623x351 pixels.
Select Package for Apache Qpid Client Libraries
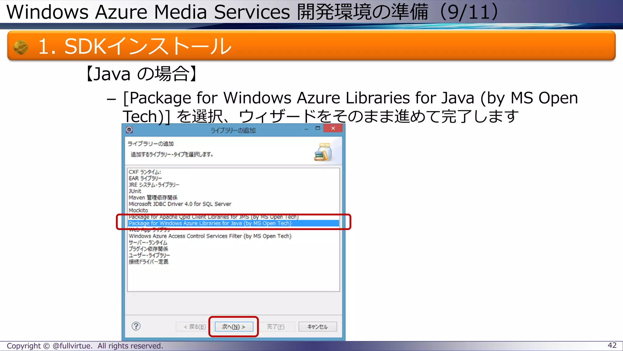click(x=234, y=217)
